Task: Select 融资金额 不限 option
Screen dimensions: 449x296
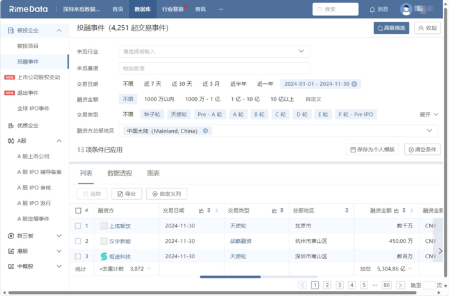Action: tap(128, 99)
